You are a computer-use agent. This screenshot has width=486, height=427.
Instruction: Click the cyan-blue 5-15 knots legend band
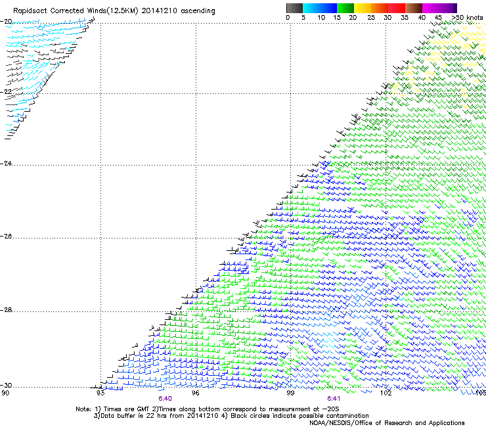[x=320, y=8]
